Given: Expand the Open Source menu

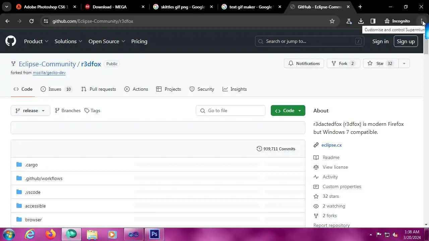Looking at the screenshot, I should pyautogui.click(x=107, y=41).
